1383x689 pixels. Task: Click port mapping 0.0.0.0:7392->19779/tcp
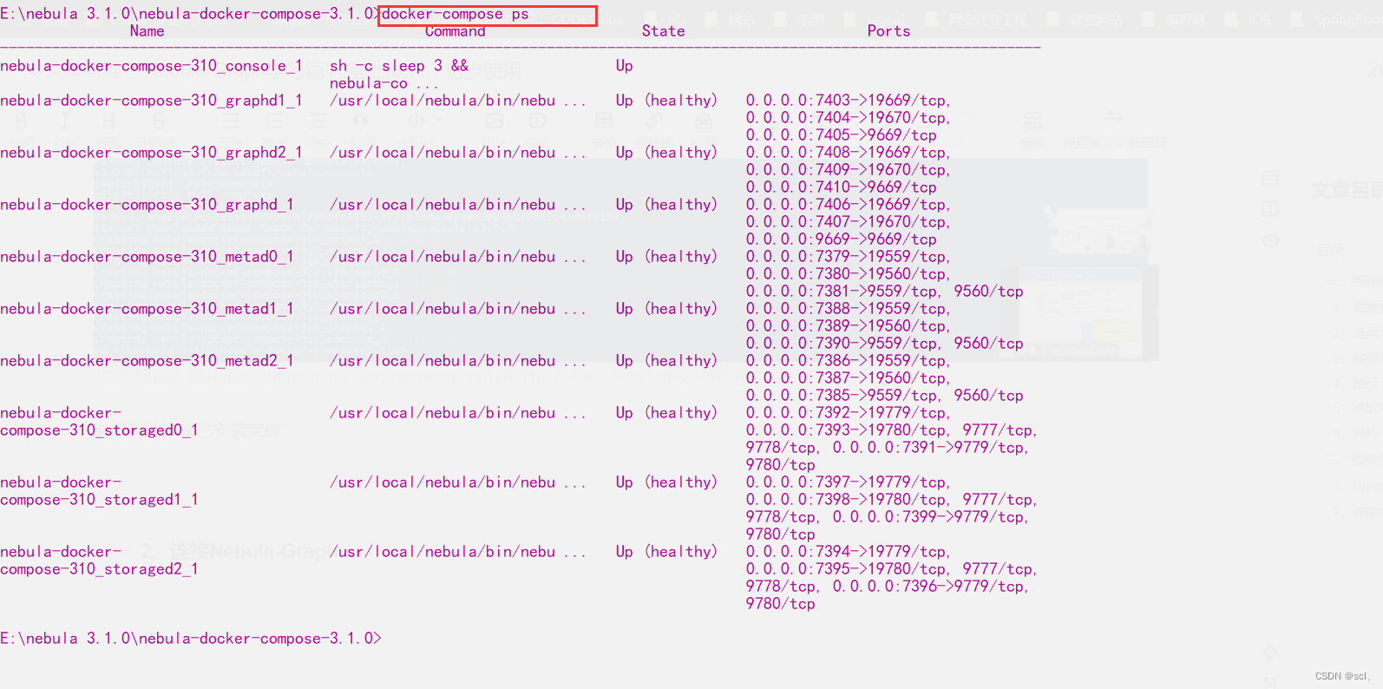(847, 413)
